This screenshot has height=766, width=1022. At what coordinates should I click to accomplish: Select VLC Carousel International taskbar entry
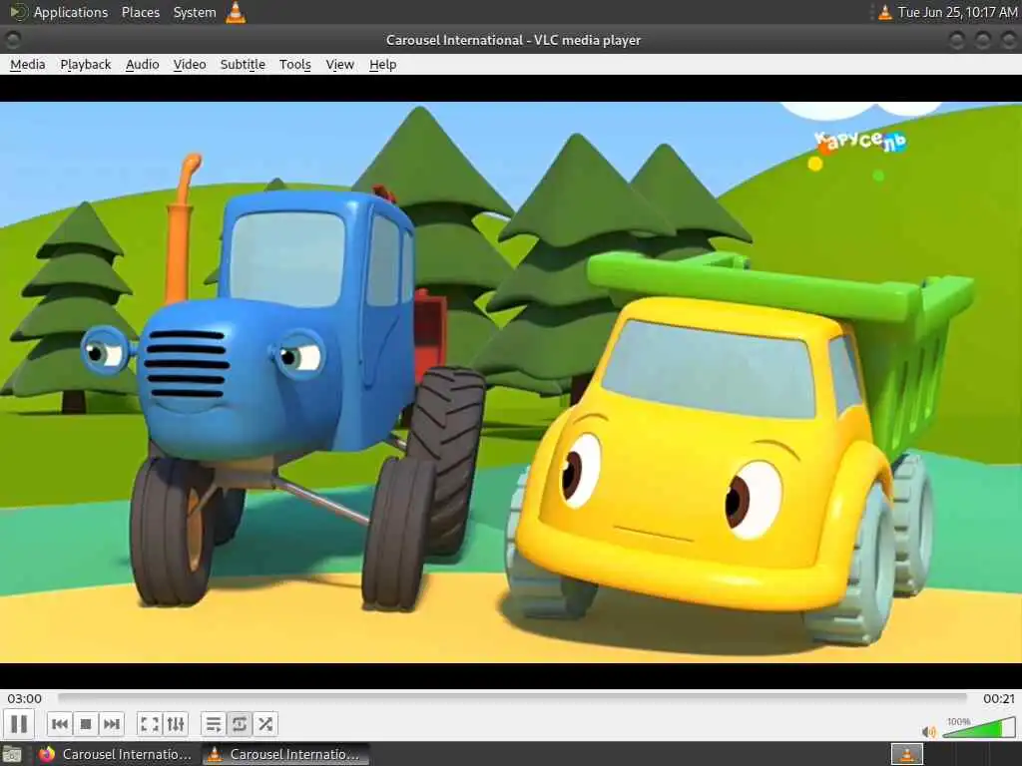tap(284, 754)
